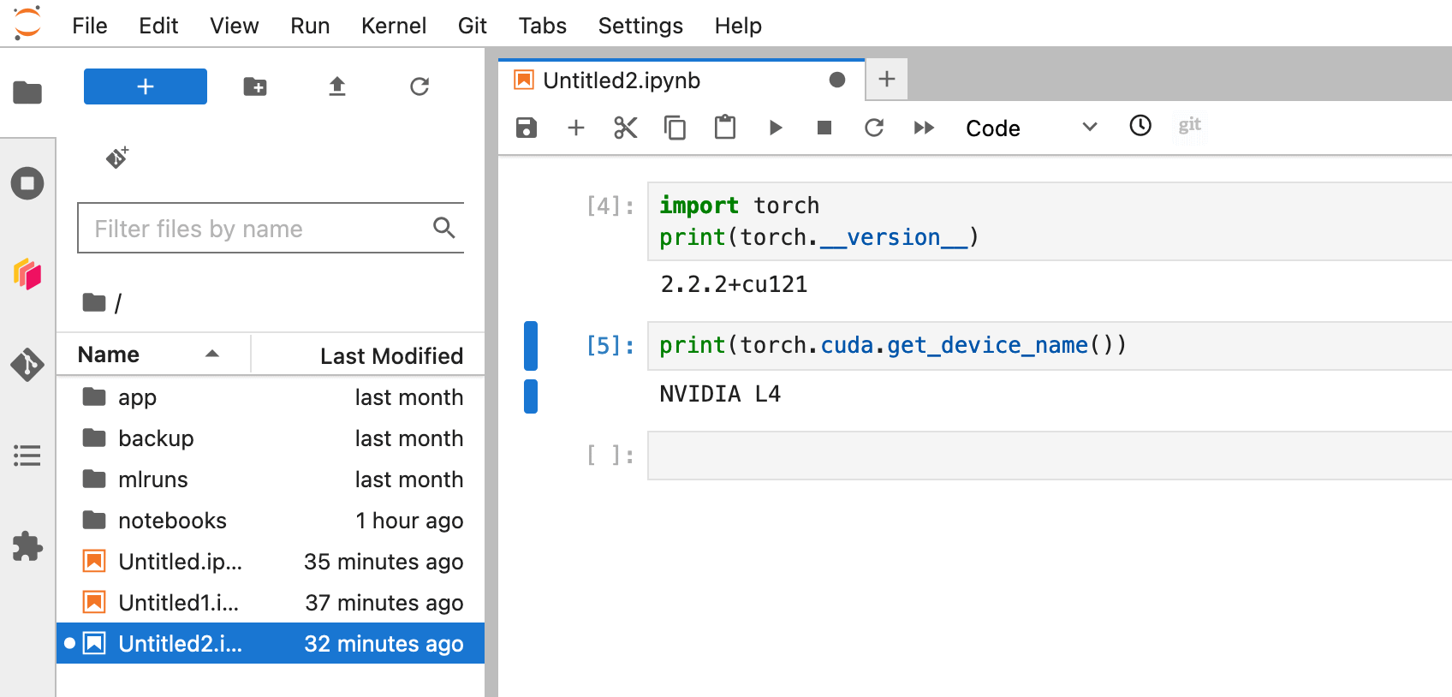Screen dimensions: 1452x697
Task: Upload files with the upload arrow icon
Action: (x=337, y=86)
